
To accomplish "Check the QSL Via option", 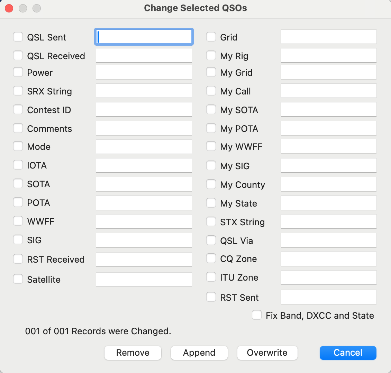I will [x=211, y=240].
